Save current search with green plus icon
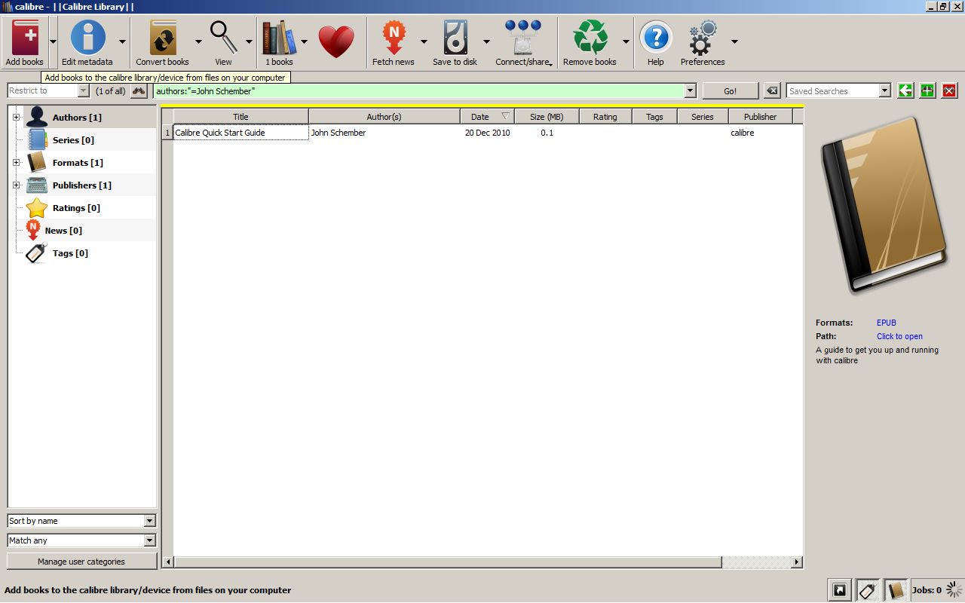This screenshot has width=965, height=603. pos(927,90)
